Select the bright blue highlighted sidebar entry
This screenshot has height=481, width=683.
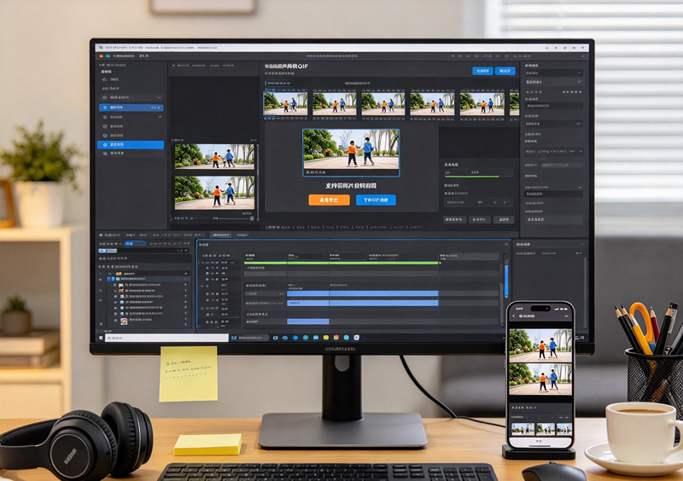131,144
